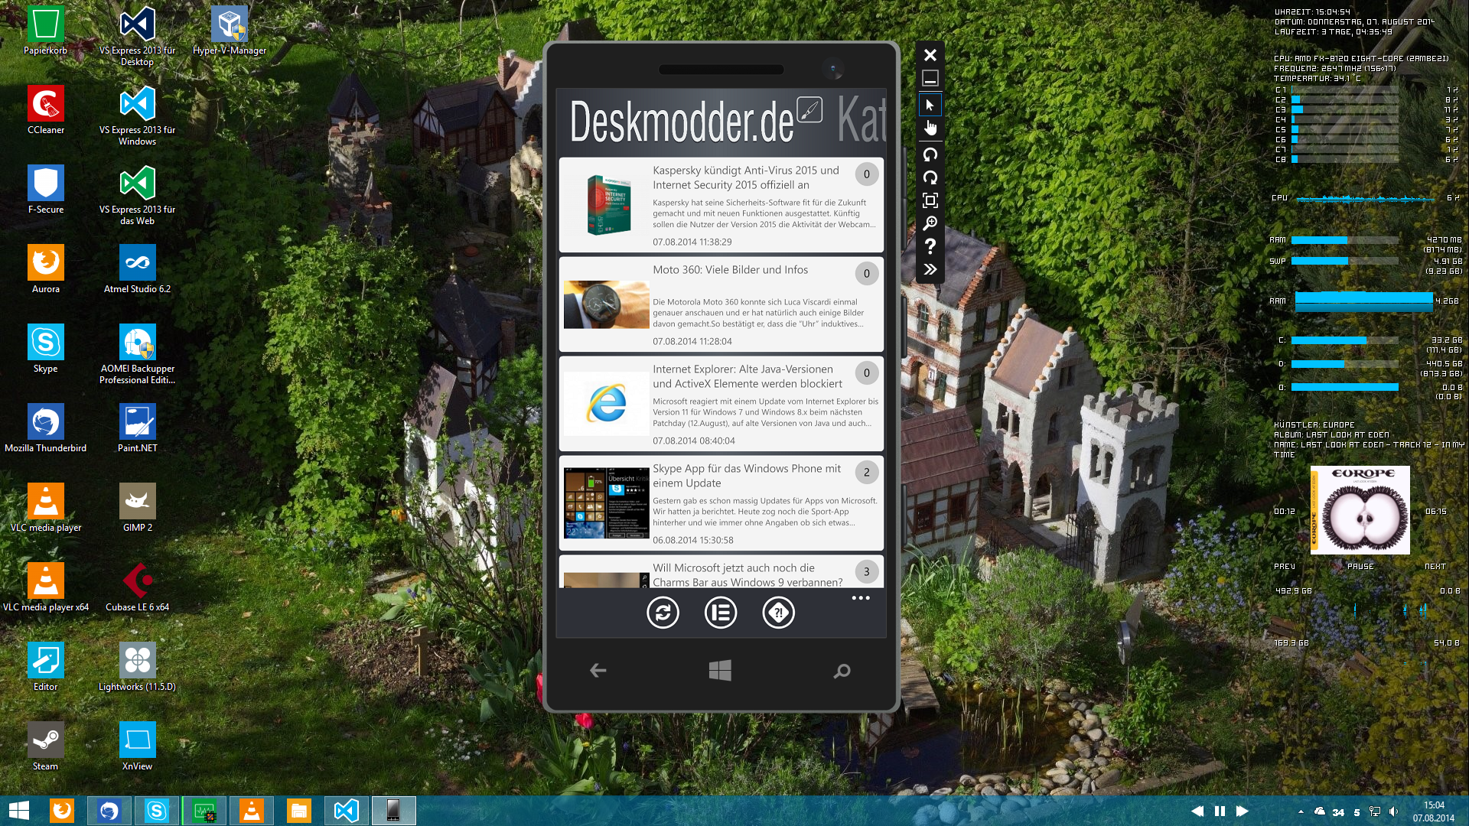Rotate emulator left

[930, 154]
